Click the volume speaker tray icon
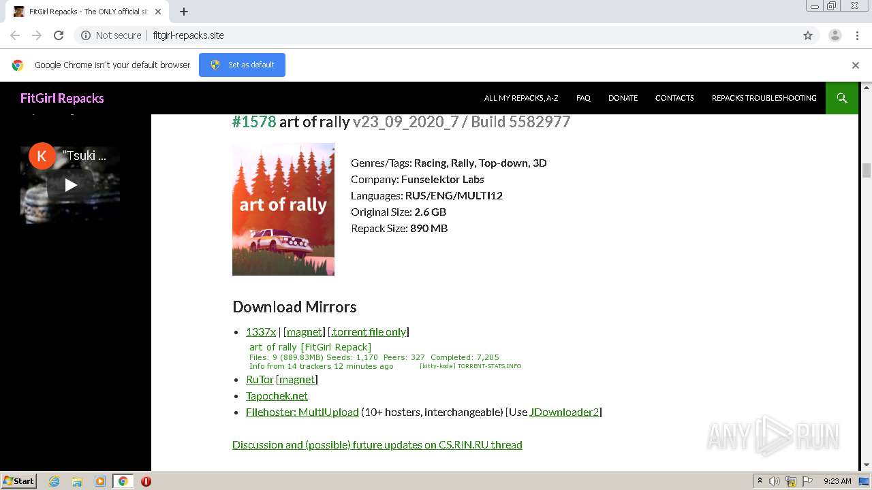The width and height of the screenshot is (872, 490). click(x=775, y=481)
